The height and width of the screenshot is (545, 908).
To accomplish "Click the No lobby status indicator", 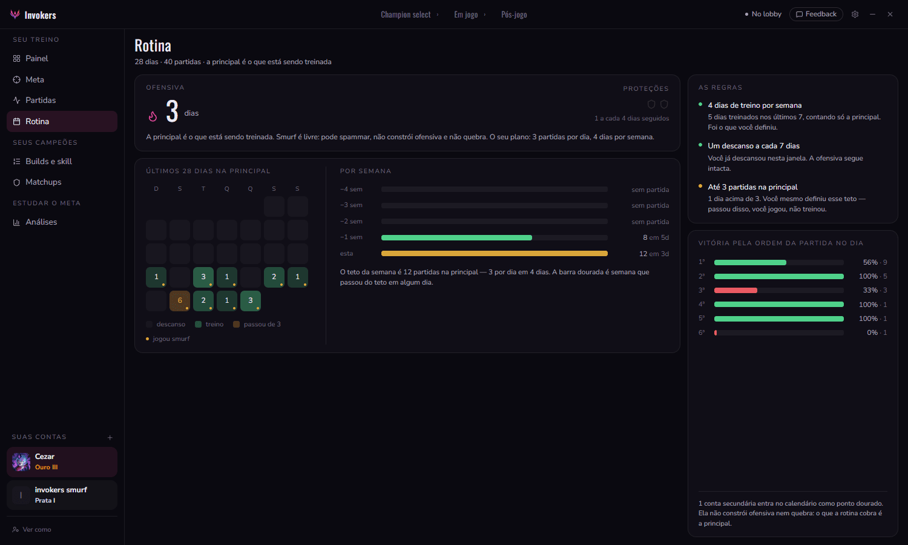I will tap(763, 14).
